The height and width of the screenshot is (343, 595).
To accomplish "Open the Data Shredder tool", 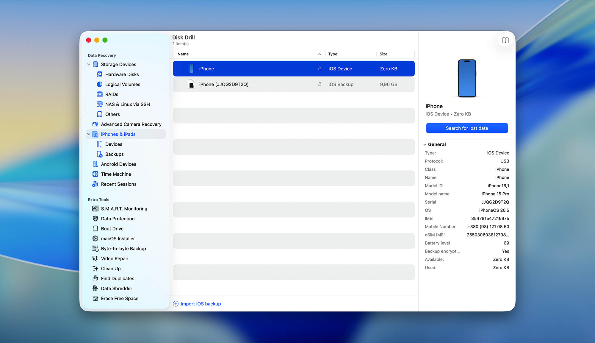I will (117, 288).
